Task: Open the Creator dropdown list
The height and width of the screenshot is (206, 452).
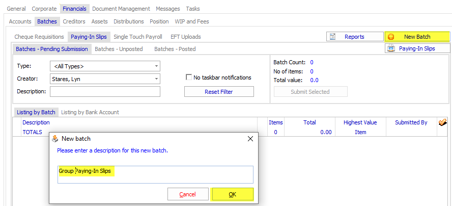Action: 156,79
